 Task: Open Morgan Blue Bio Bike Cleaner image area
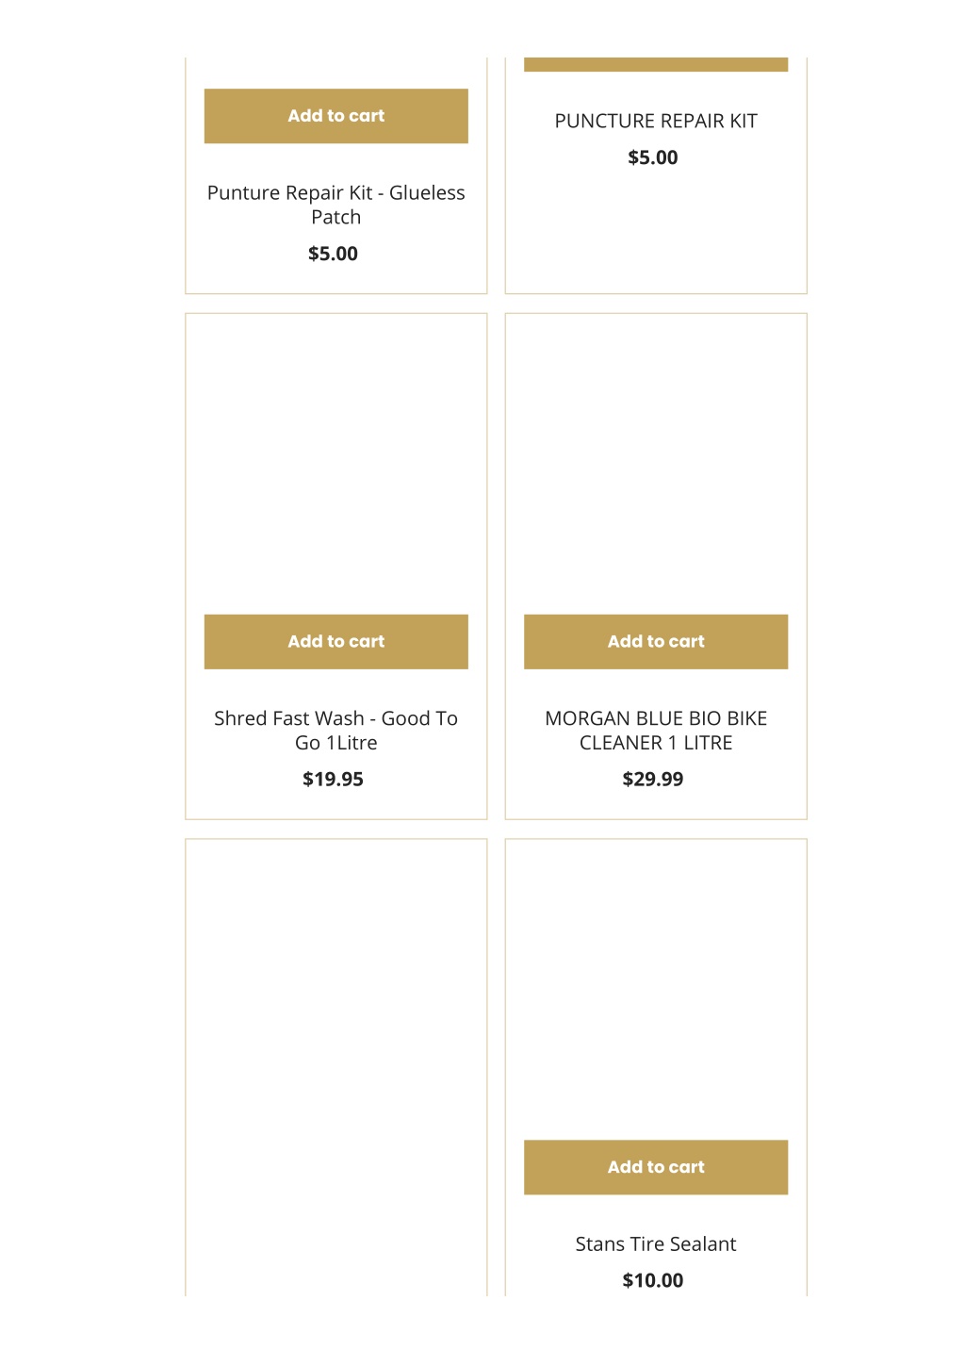tap(656, 464)
